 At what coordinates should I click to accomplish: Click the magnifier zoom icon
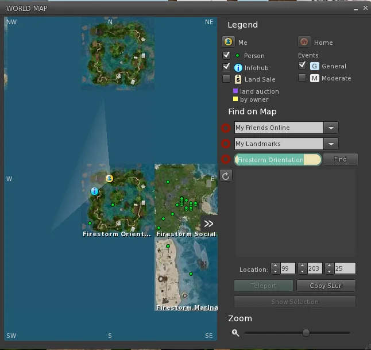235,333
